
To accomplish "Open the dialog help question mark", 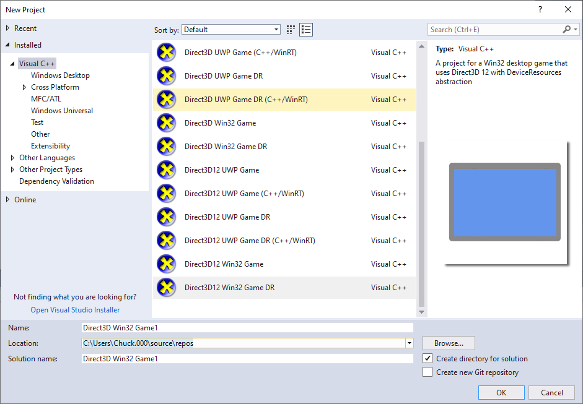I will click(x=540, y=10).
